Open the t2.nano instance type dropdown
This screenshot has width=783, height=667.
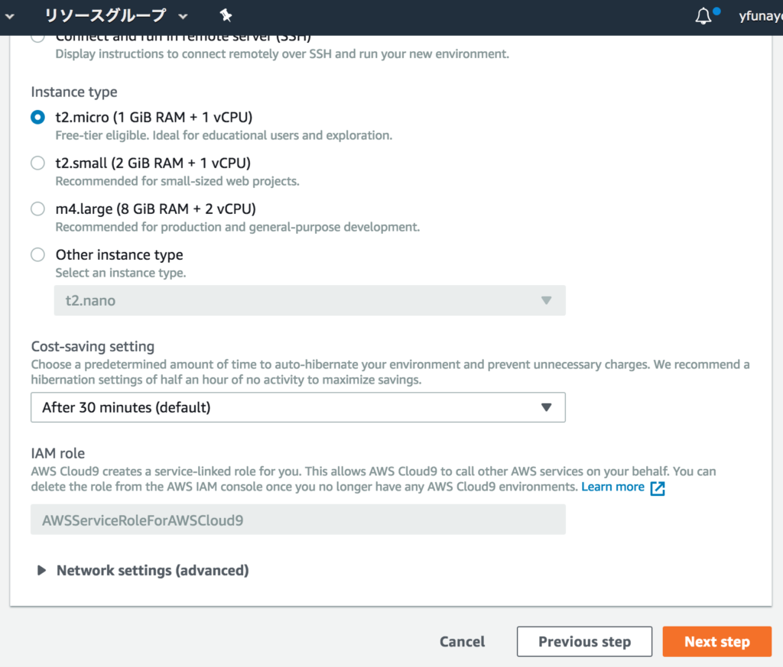point(310,300)
